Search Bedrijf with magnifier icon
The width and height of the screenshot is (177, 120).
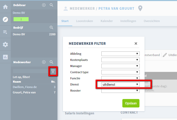click(51, 27)
